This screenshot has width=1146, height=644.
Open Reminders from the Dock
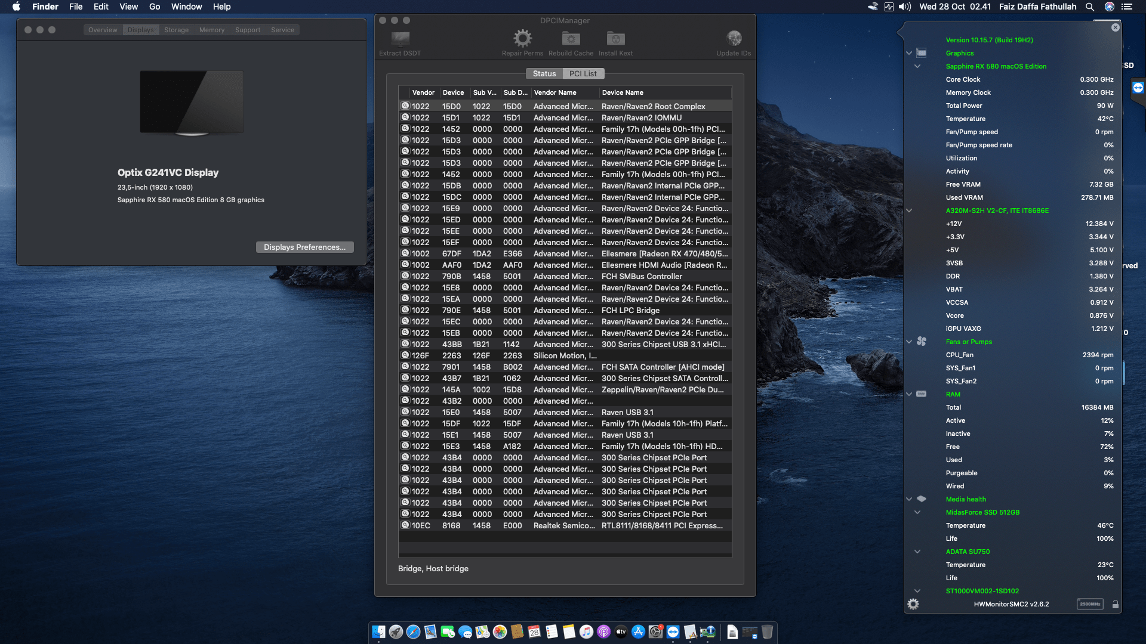pos(552,632)
